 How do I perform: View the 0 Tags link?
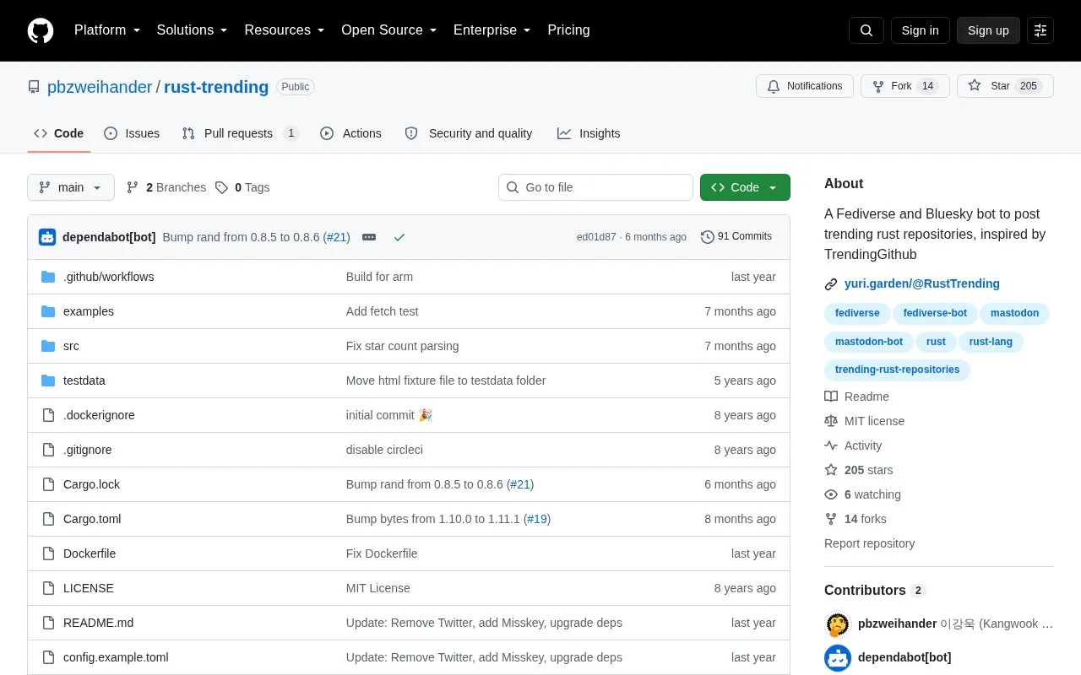click(242, 187)
